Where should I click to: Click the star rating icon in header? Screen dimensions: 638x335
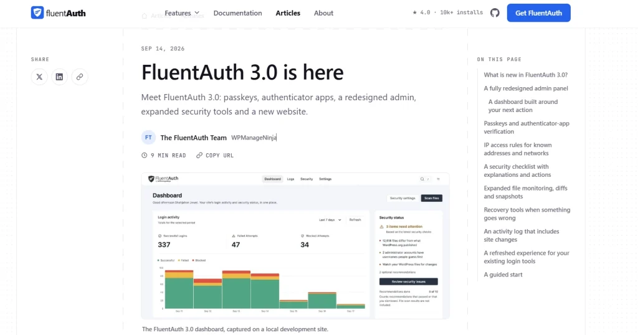coord(414,12)
